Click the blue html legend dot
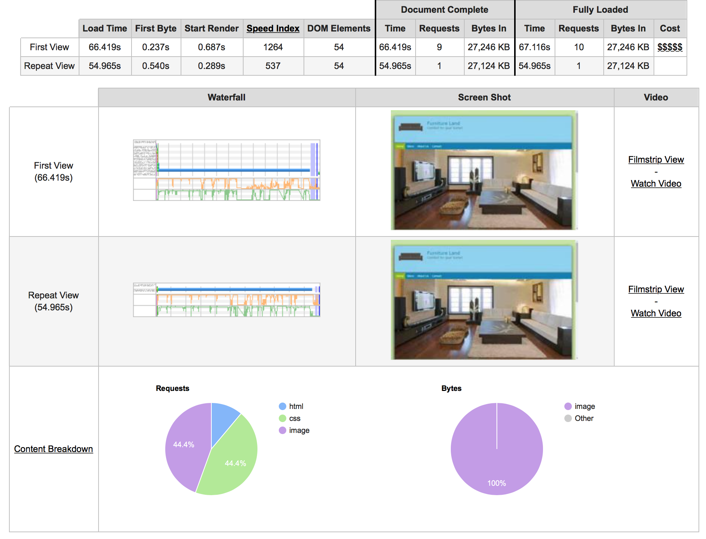Viewport: 706px width, 539px height. pos(283,406)
